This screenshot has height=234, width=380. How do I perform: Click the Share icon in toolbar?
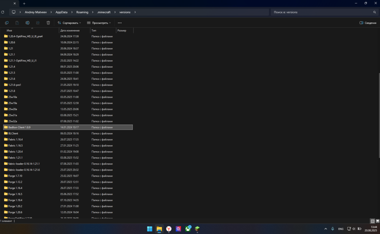[x=38, y=23]
